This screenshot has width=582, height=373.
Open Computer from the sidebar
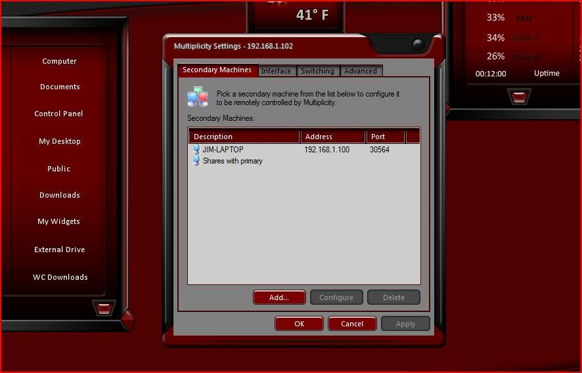coord(59,61)
